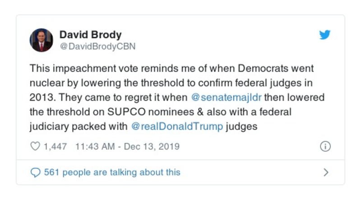Open the @realDonaldTrump mention link

tap(177, 126)
